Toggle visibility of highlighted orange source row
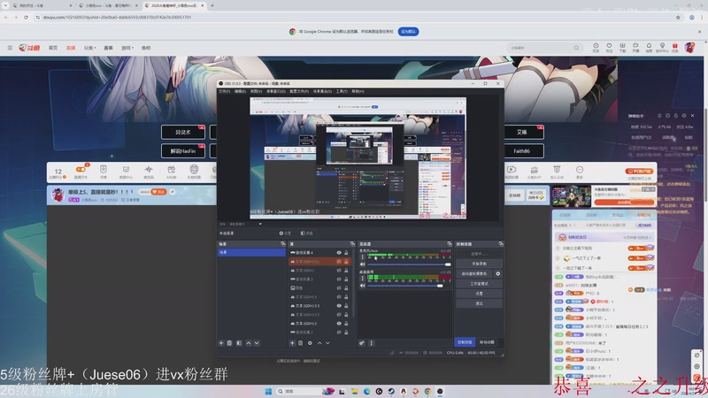Screen dimensions: 708x398 point(339,261)
